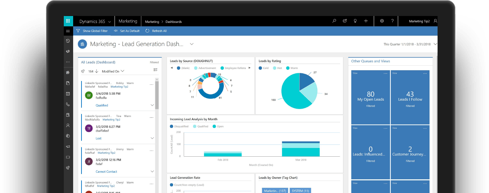Image resolution: width=489 pixels, height=193 pixels.
Task: Open the person contacts icon in sidebar
Action: click(68, 125)
